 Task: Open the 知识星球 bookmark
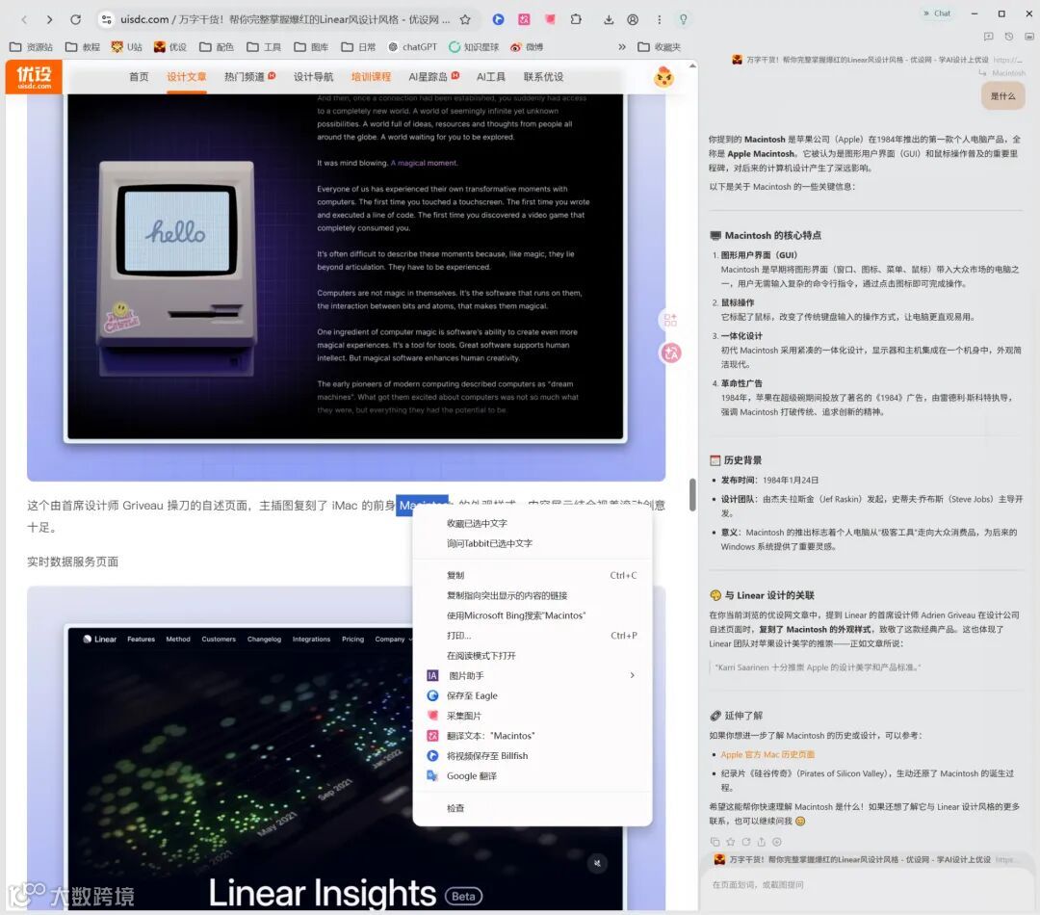click(474, 47)
